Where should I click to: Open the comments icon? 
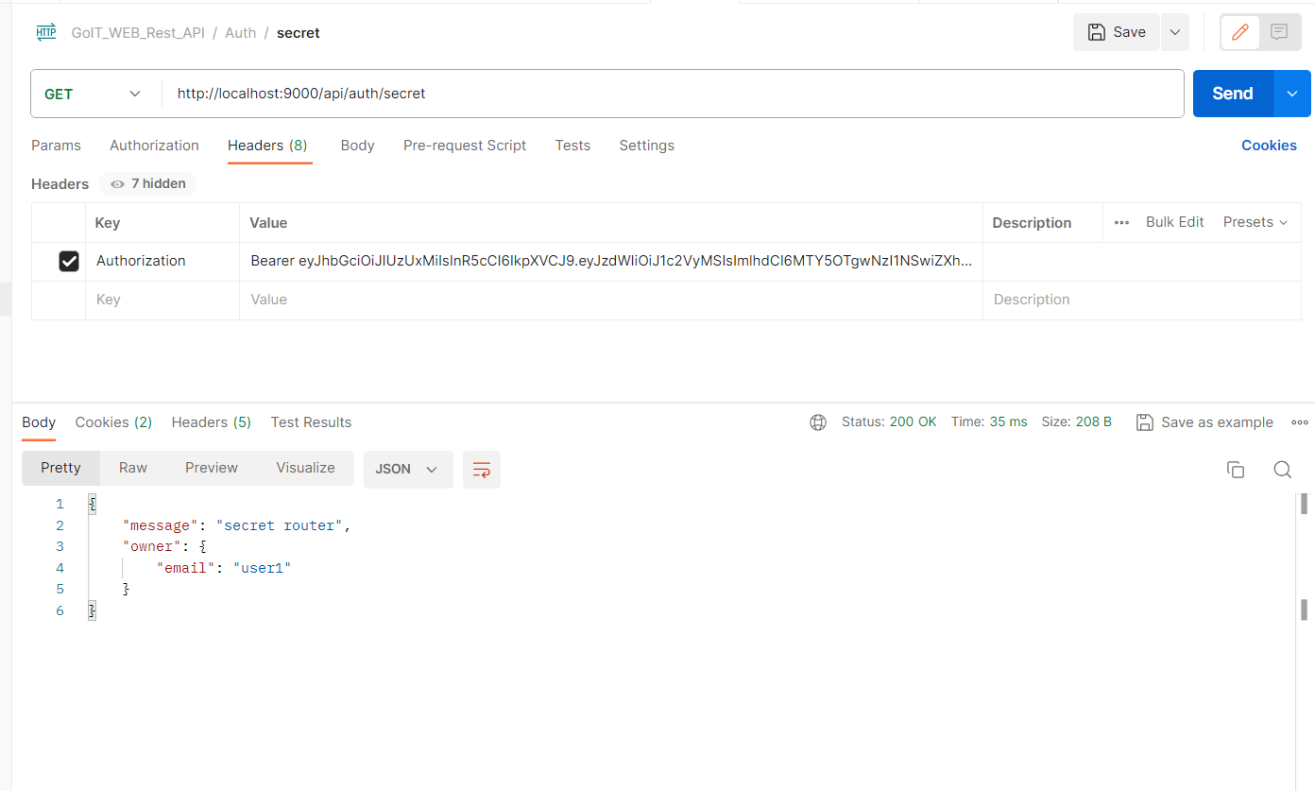click(x=1279, y=32)
